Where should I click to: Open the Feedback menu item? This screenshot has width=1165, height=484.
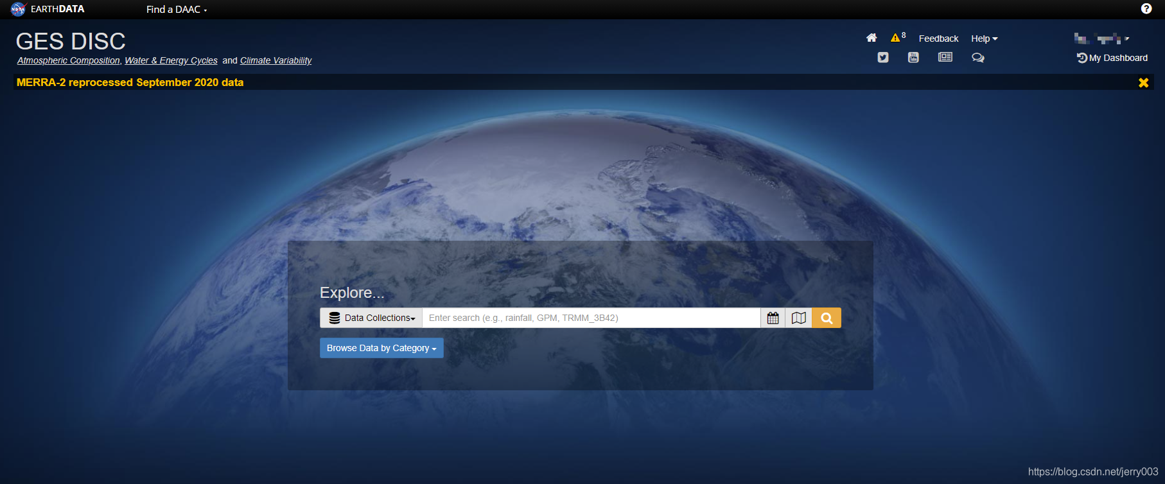(x=938, y=39)
